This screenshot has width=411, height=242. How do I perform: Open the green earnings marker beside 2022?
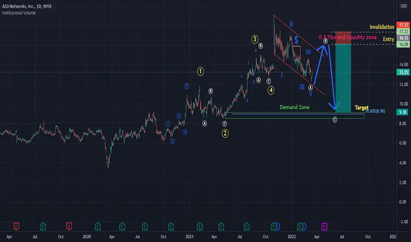tap(300, 226)
